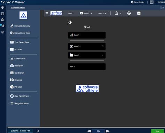Click the software athlete logo in navigation bar
The width and height of the screenshot is (165, 133).
pyautogui.click(x=56, y=13)
